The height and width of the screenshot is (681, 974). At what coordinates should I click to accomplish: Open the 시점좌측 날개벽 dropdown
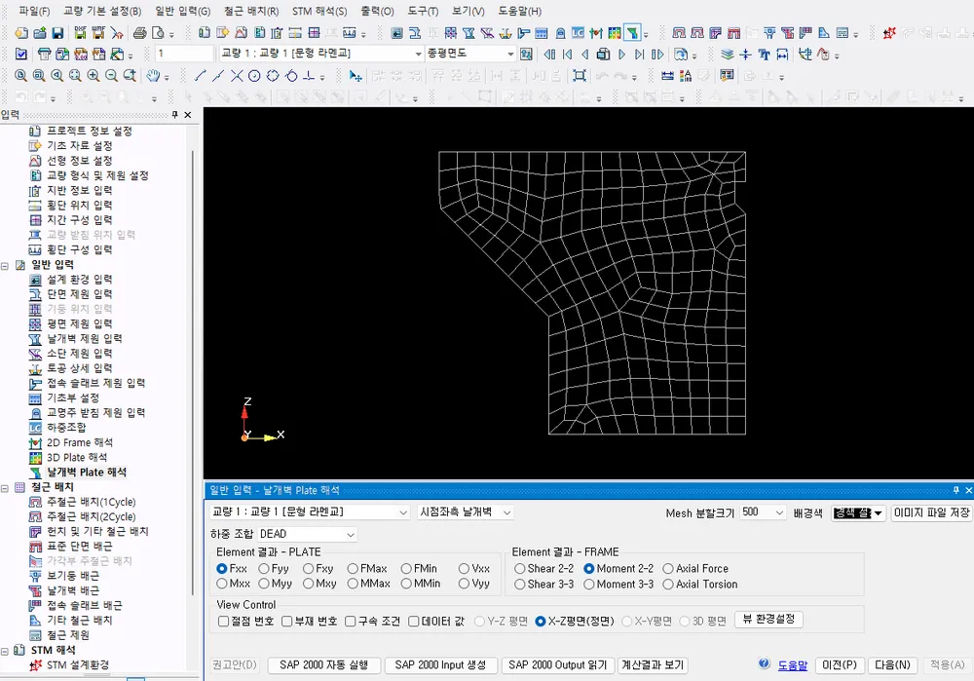pos(466,512)
